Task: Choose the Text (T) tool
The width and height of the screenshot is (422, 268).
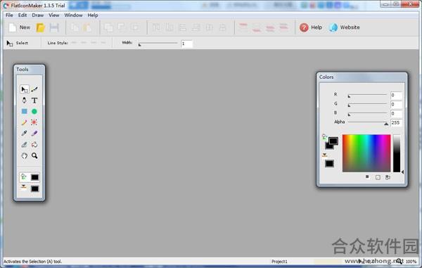Action: pos(34,101)
